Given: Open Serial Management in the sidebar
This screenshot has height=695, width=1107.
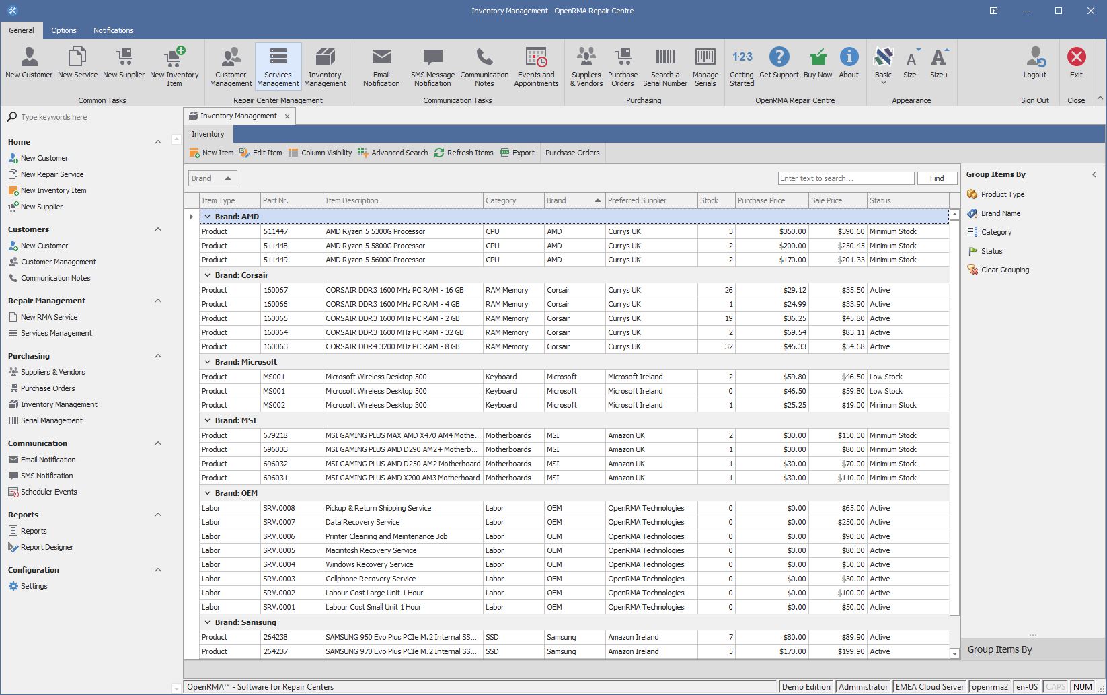Looking at the screenshot, I should pyautogui.click(x=46, y=420).
